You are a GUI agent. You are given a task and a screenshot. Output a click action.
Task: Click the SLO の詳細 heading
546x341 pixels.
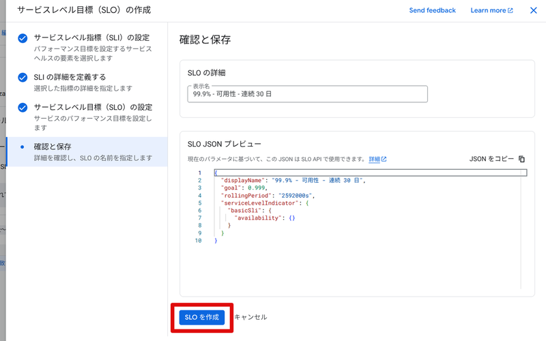(207, 73)
